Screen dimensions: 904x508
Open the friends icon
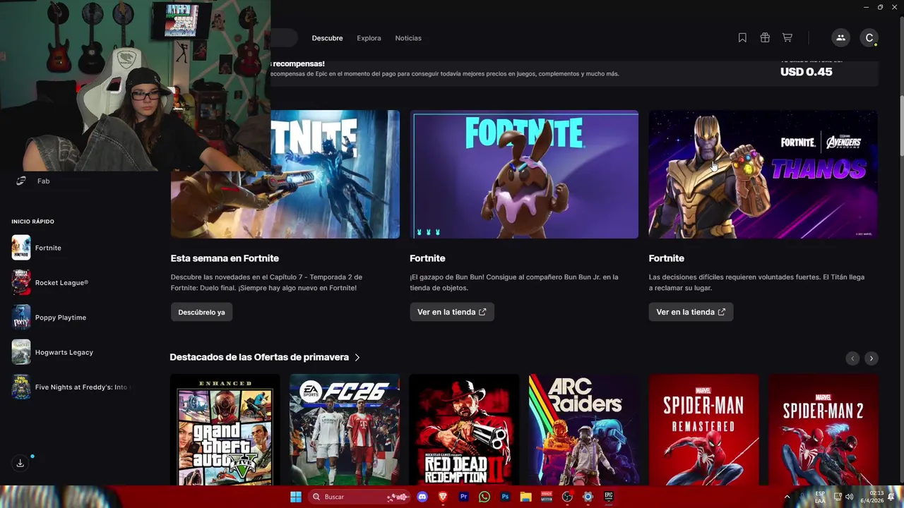840,38
